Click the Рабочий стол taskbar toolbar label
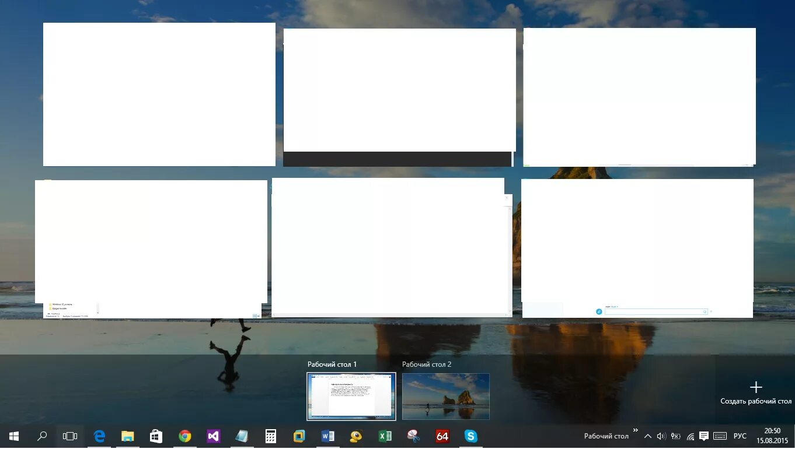The image size is (795, 449). tap(606, 436)
